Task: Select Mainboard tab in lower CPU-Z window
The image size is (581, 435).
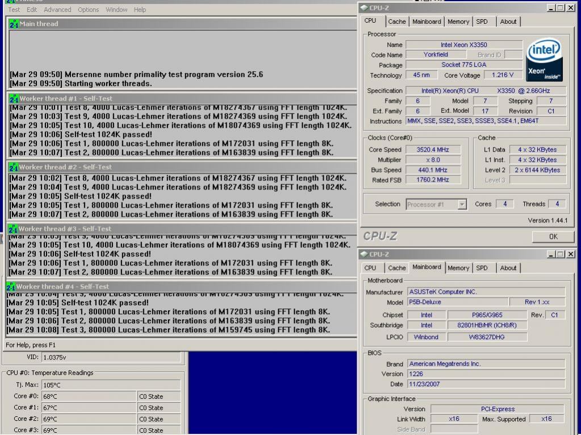Action: (427, 267)
